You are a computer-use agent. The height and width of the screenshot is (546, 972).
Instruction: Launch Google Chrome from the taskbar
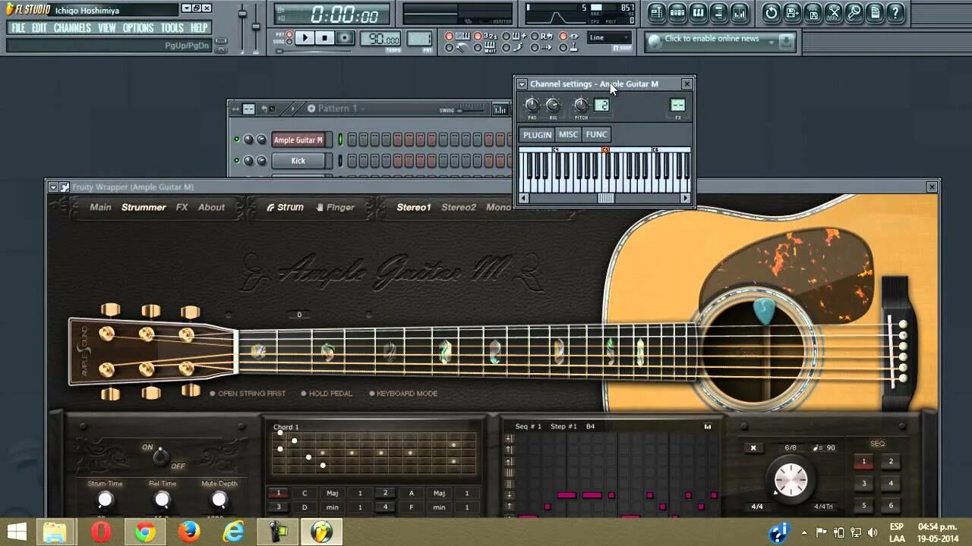(145, 532)
